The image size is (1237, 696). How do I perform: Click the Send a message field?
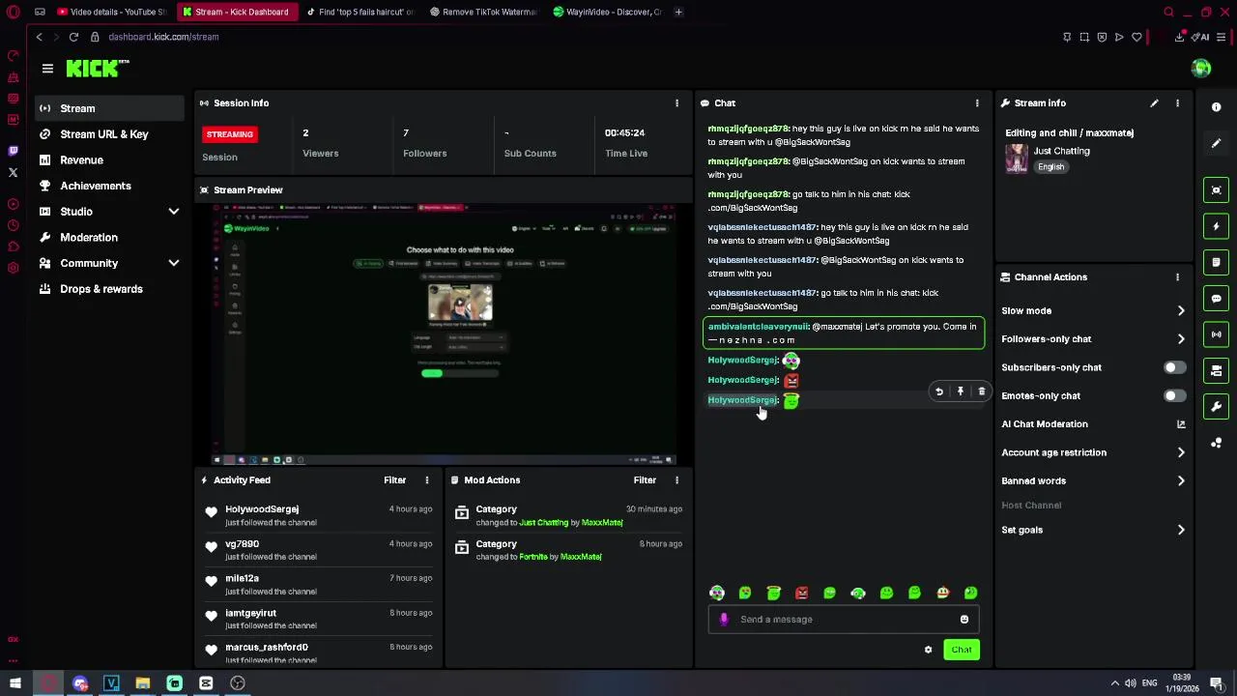point(844,620)
